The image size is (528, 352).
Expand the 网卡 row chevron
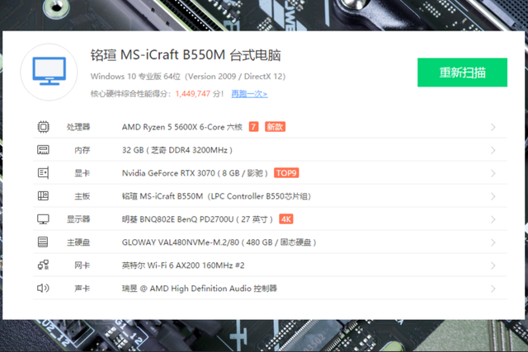(493, 265)
